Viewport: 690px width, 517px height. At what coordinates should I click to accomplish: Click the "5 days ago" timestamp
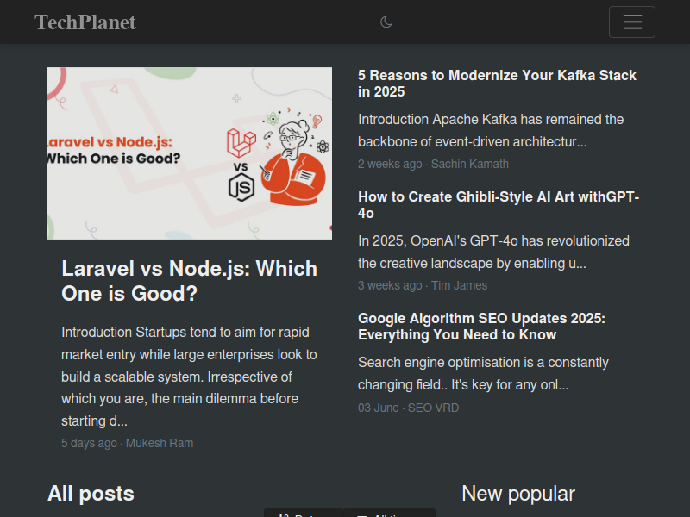tap(90, 443)
